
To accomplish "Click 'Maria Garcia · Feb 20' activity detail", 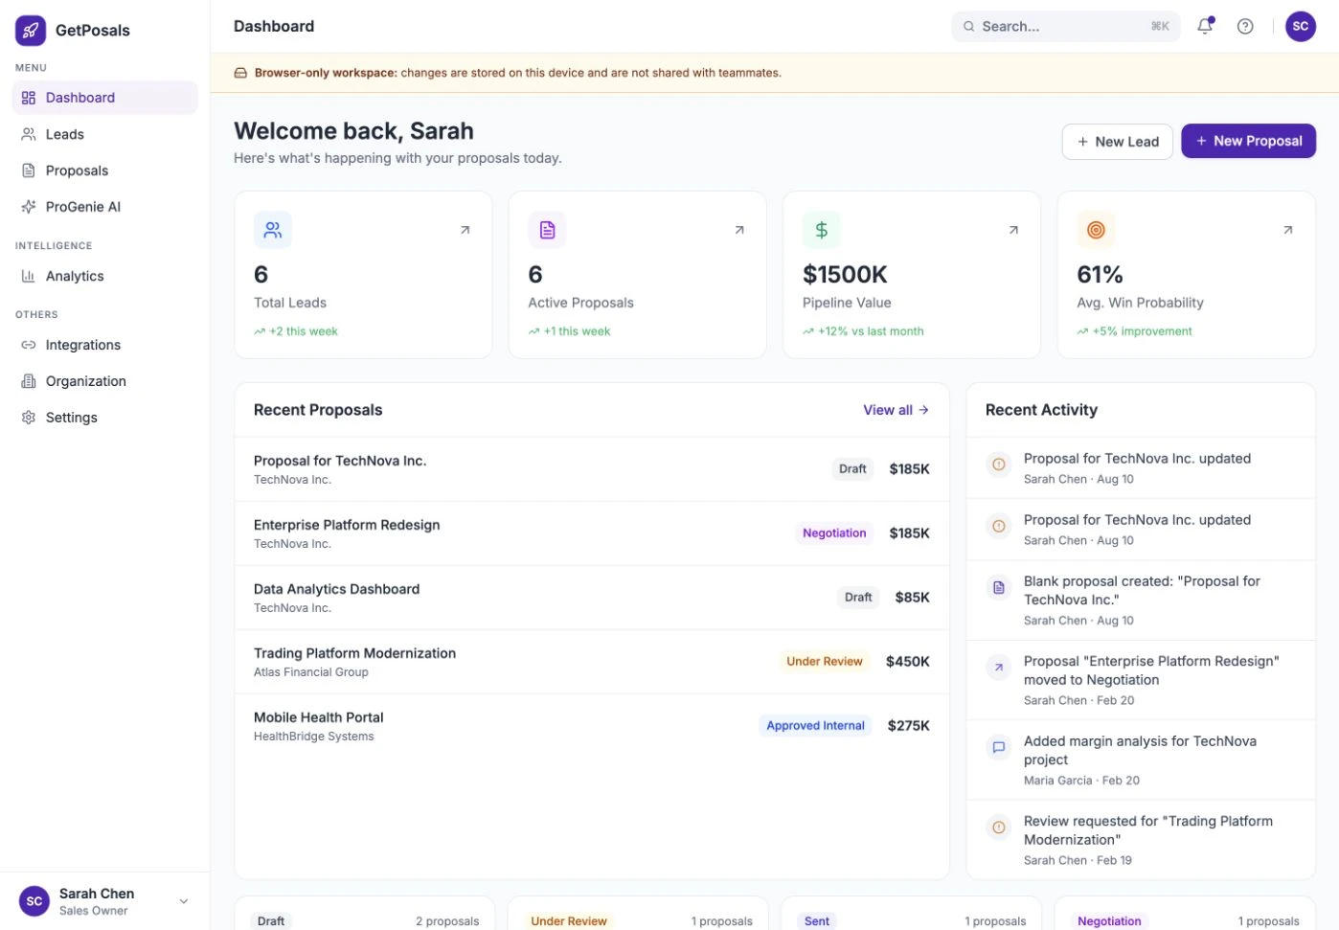I will pyautogui.click(x=1081, y=781).
